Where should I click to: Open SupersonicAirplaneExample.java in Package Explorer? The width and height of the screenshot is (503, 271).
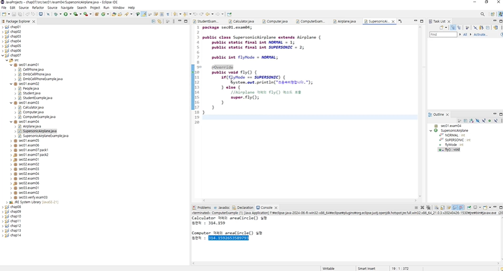tap(45, 136)
